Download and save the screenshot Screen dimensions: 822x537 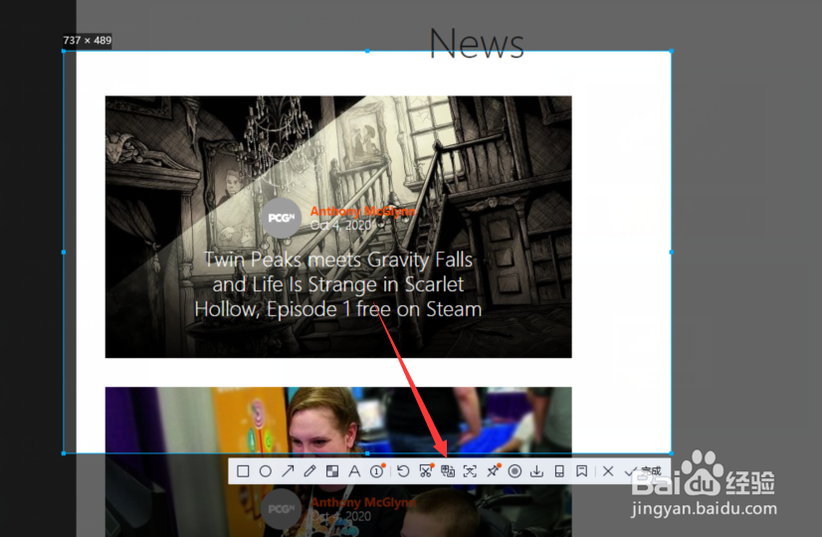(536, 471)
